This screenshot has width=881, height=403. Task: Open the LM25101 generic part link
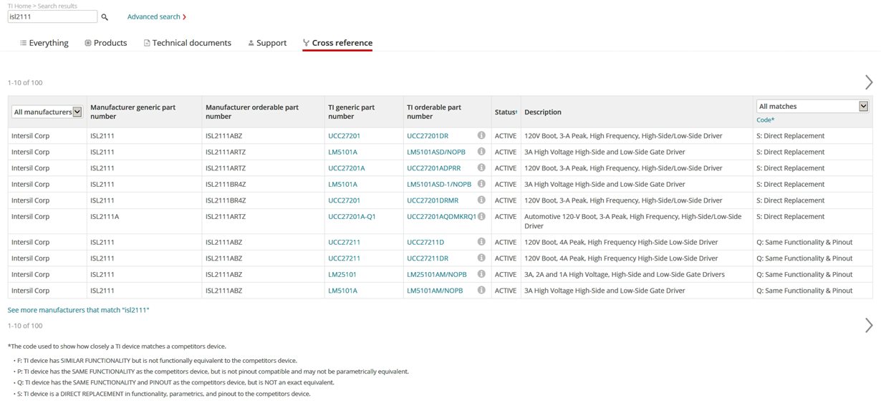(342, 274)
